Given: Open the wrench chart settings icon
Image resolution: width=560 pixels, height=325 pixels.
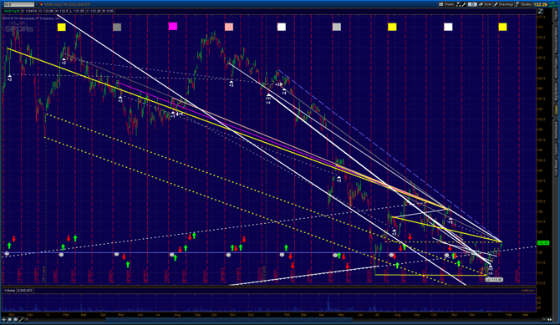Looking at the screenshot, I should tap(464, 4).
